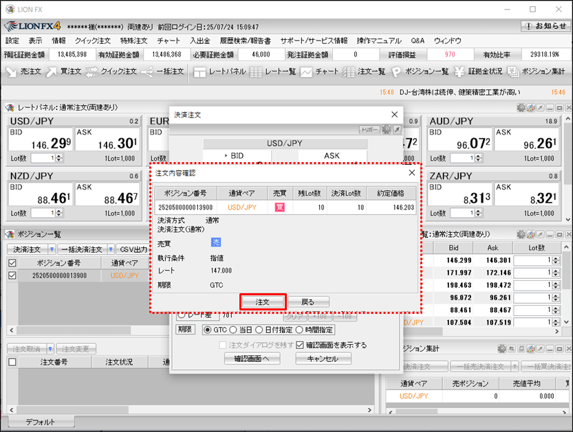
Task: Open クイック注文 from the toolbar
Action: point(111,71)
